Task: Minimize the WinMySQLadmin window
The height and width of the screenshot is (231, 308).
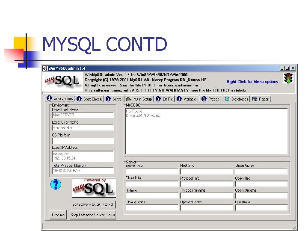Action: pyautogui.click(x=282, y=68)
